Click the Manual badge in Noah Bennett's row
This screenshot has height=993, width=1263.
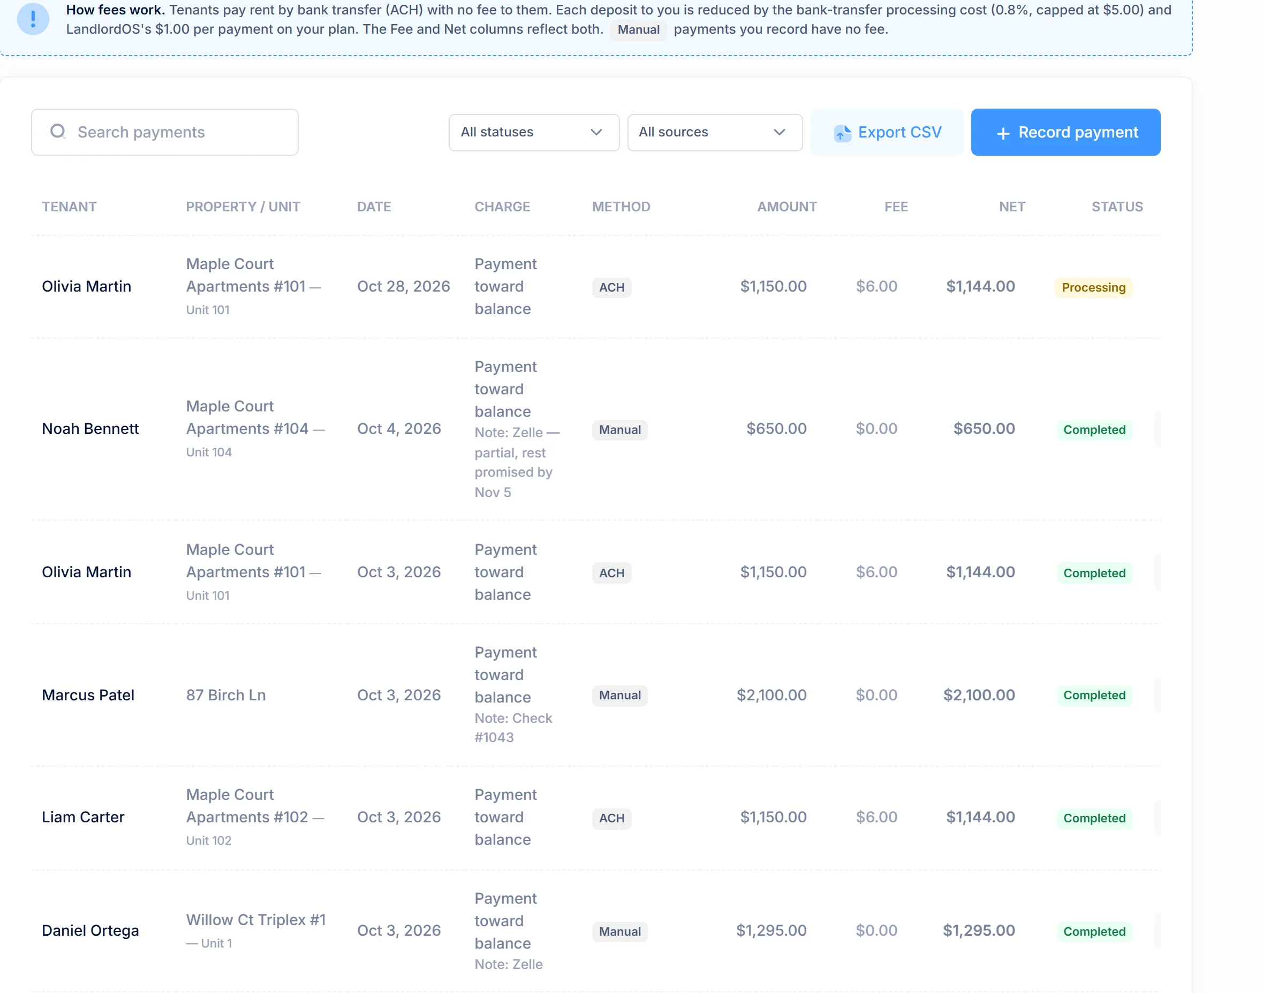coord(619,430)
